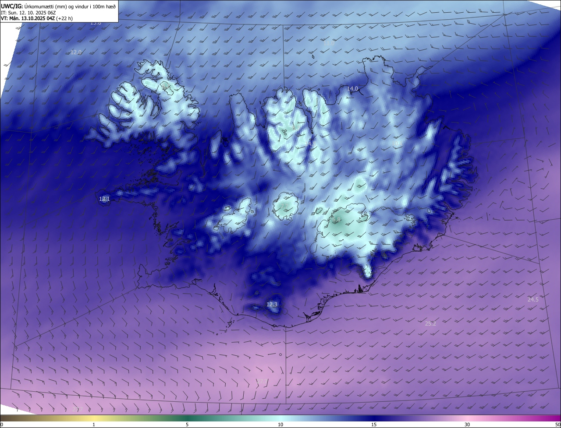Click the '1' tick on the color scale

click(94, 424)
